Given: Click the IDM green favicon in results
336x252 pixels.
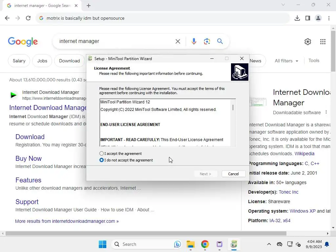Looking at the screenshot, I should [x=13, y=95].
